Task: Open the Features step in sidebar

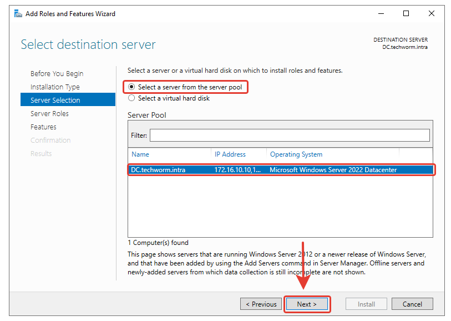Action: (43, 127)
